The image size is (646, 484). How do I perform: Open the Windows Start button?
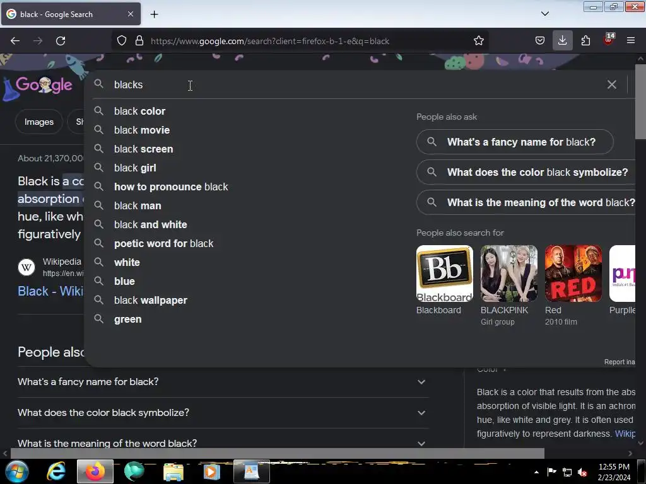point(16,471)
